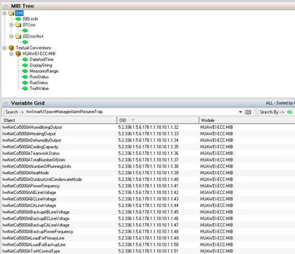Click the green leaf icon for TruthValue
This screenshot has height=254, width=295.
[x=25, y=88]
